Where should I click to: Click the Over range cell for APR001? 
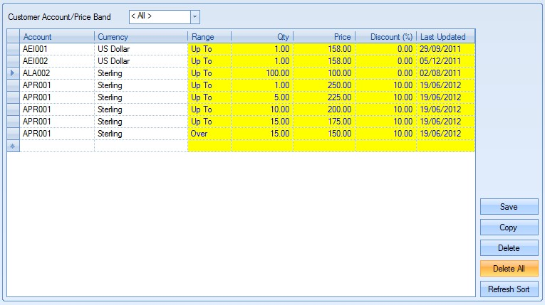[x=209, y=134]
